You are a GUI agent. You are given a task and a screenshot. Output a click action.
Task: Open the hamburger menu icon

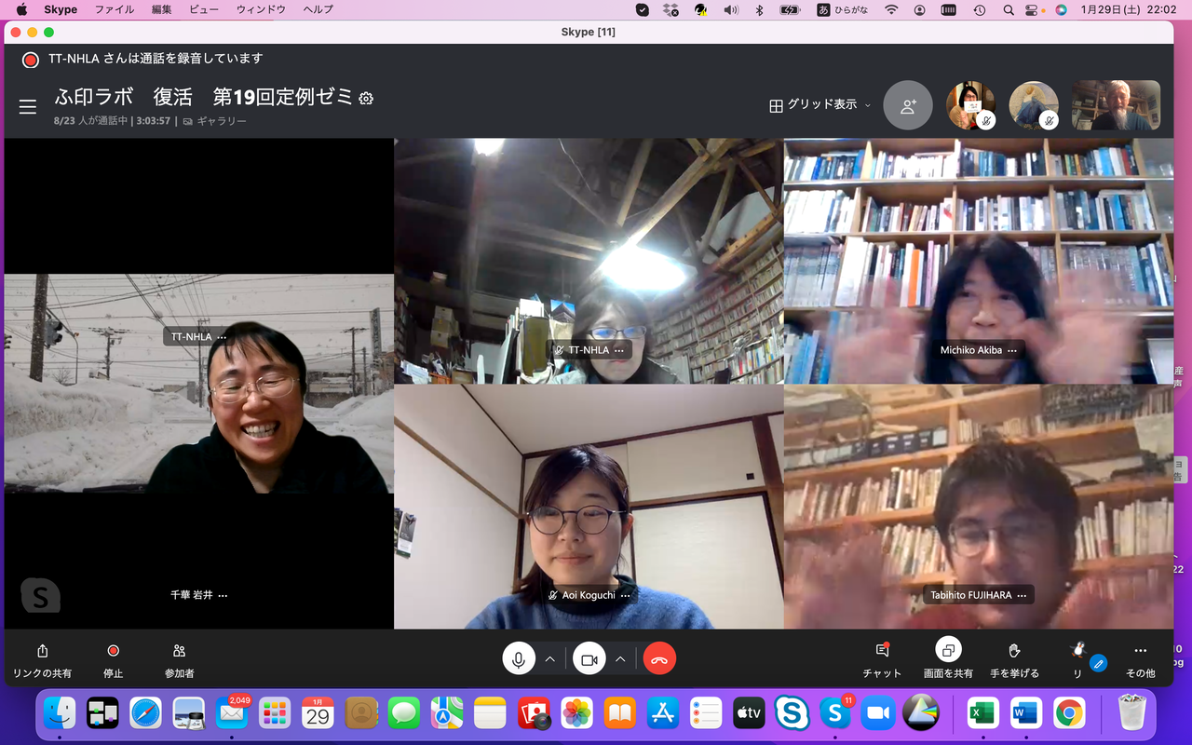(x=28, y=107)
